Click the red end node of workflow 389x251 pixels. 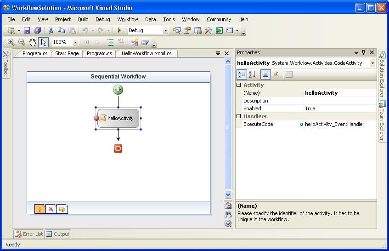tap(118, 148)
